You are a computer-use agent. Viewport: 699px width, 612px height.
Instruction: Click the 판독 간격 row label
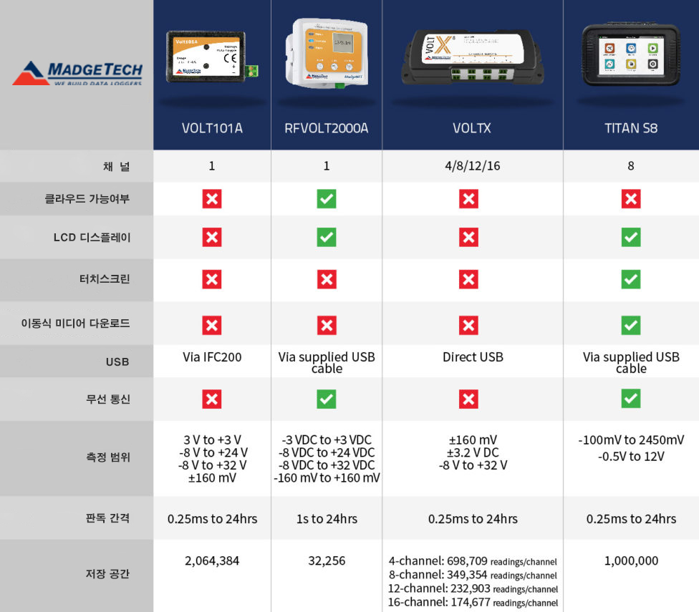[x=107, y=518]
